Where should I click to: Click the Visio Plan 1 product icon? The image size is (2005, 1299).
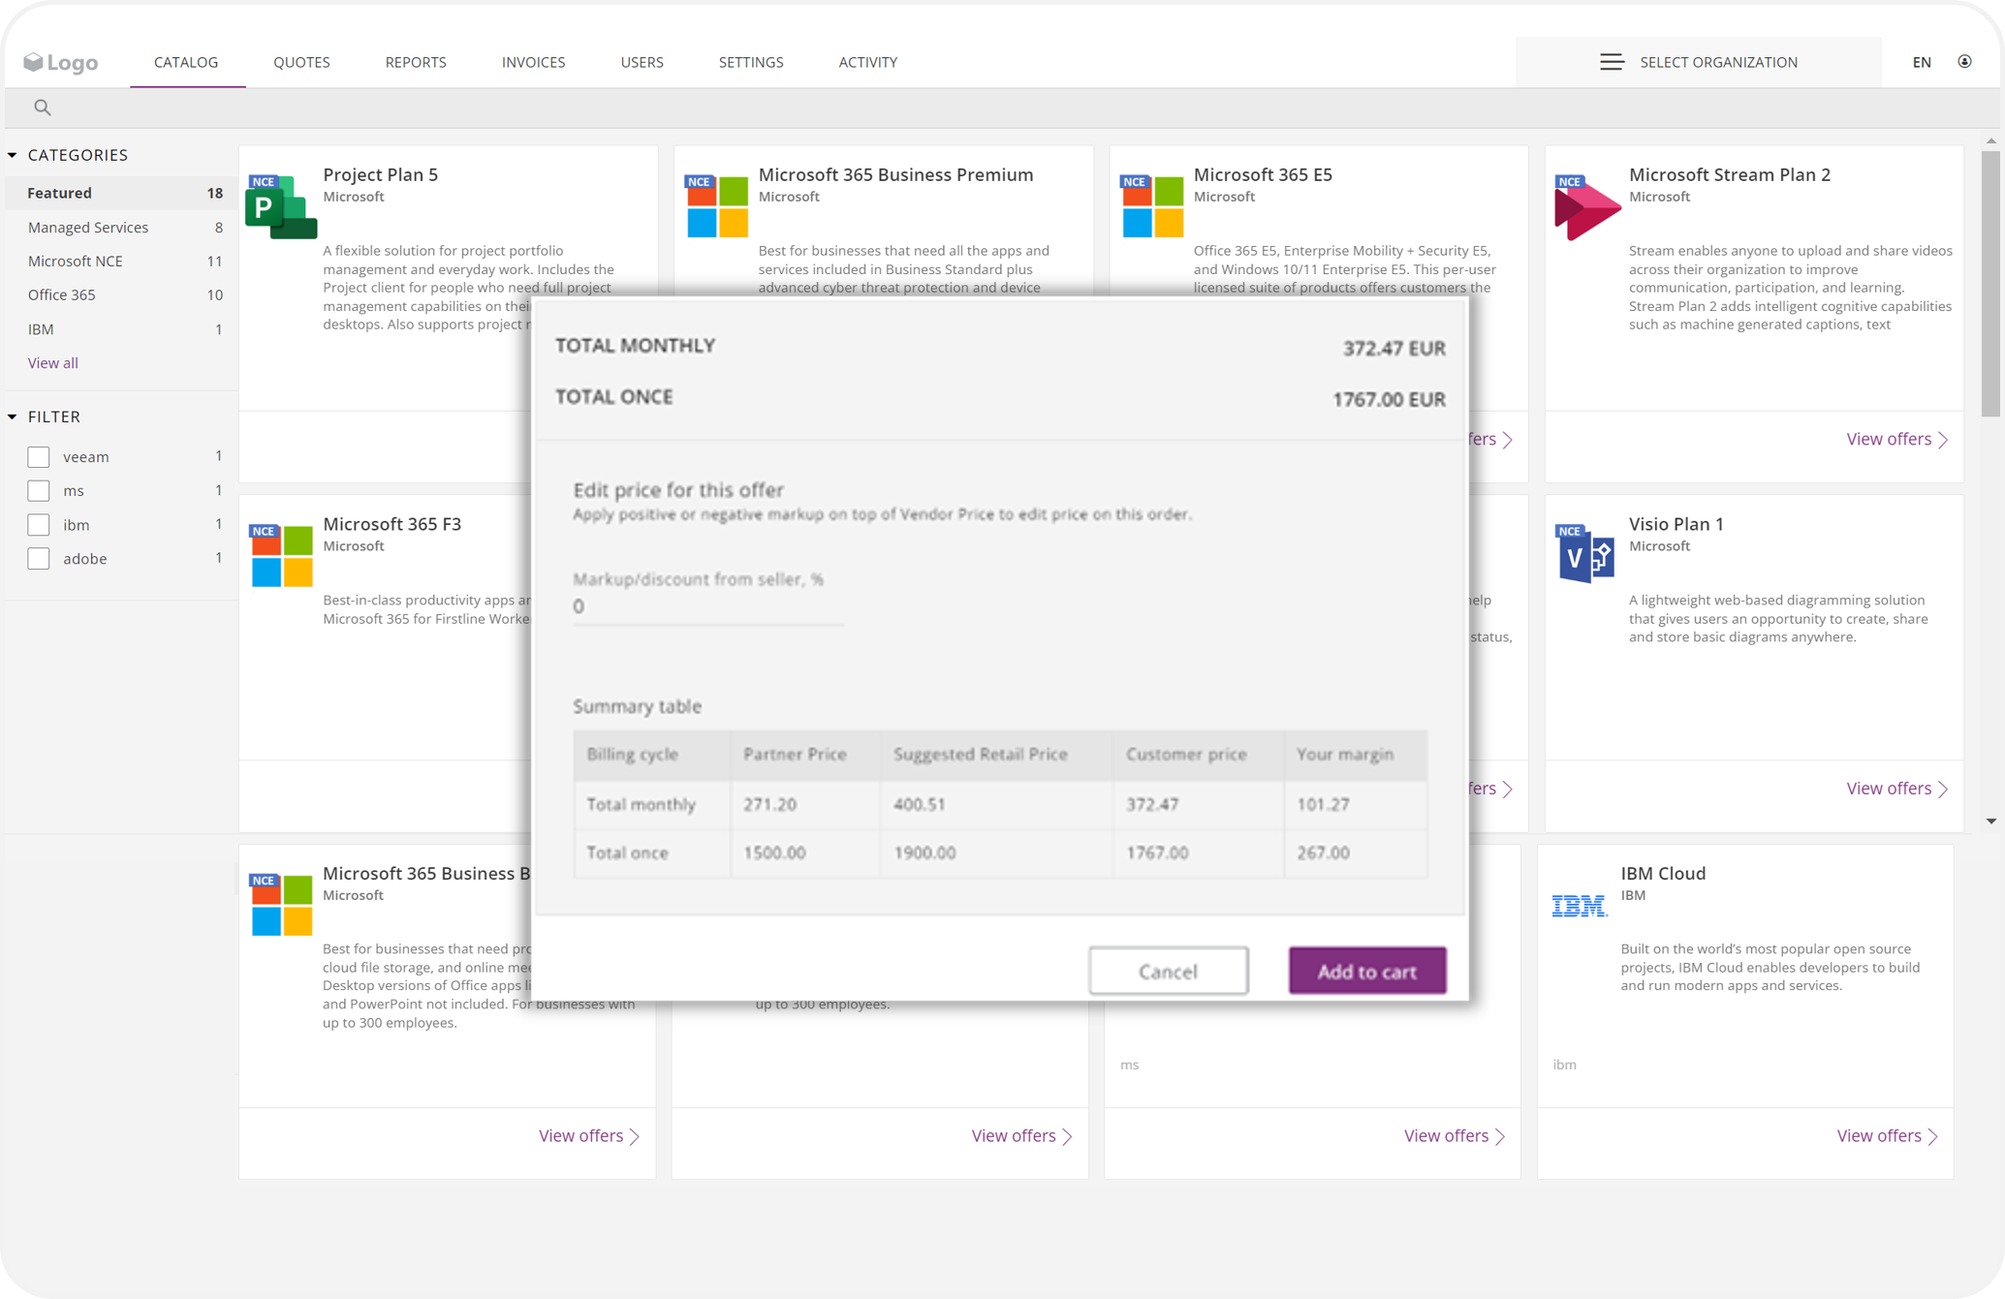pos(1585,553)
